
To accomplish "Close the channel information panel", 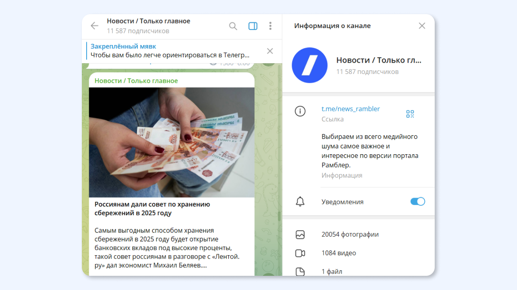I will [x=422, y=26].
